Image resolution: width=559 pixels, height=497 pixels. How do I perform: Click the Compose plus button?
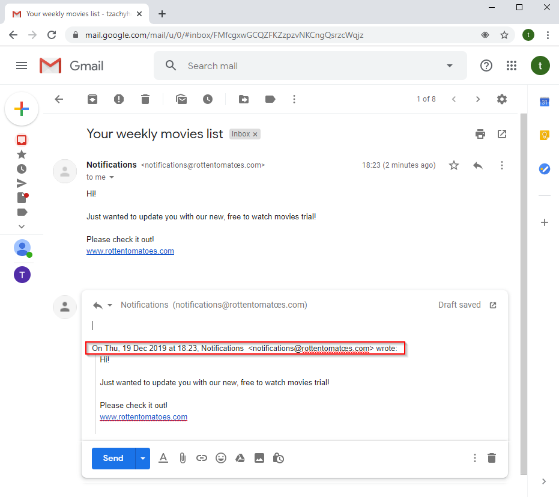tap(22, 109)
